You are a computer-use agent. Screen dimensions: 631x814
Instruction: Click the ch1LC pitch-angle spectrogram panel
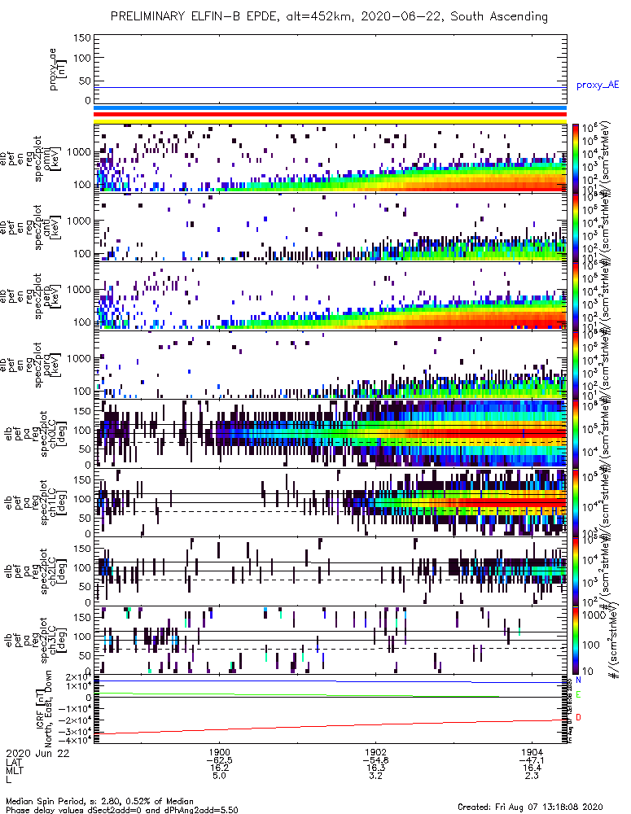tap(330, 502)
